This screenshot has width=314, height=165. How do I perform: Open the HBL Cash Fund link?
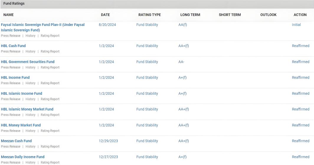[x=13, y=46]
